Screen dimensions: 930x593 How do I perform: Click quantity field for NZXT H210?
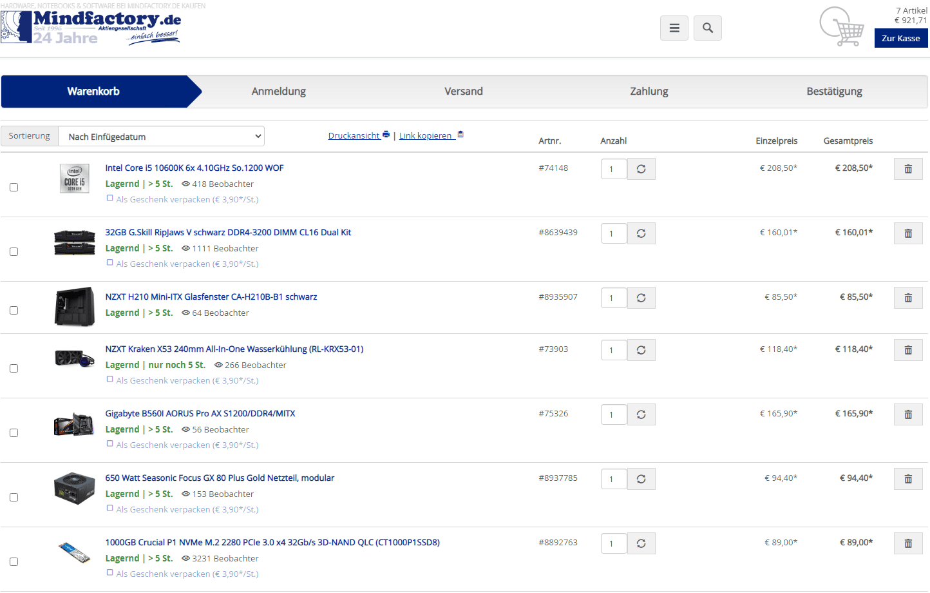pos(614,298)
